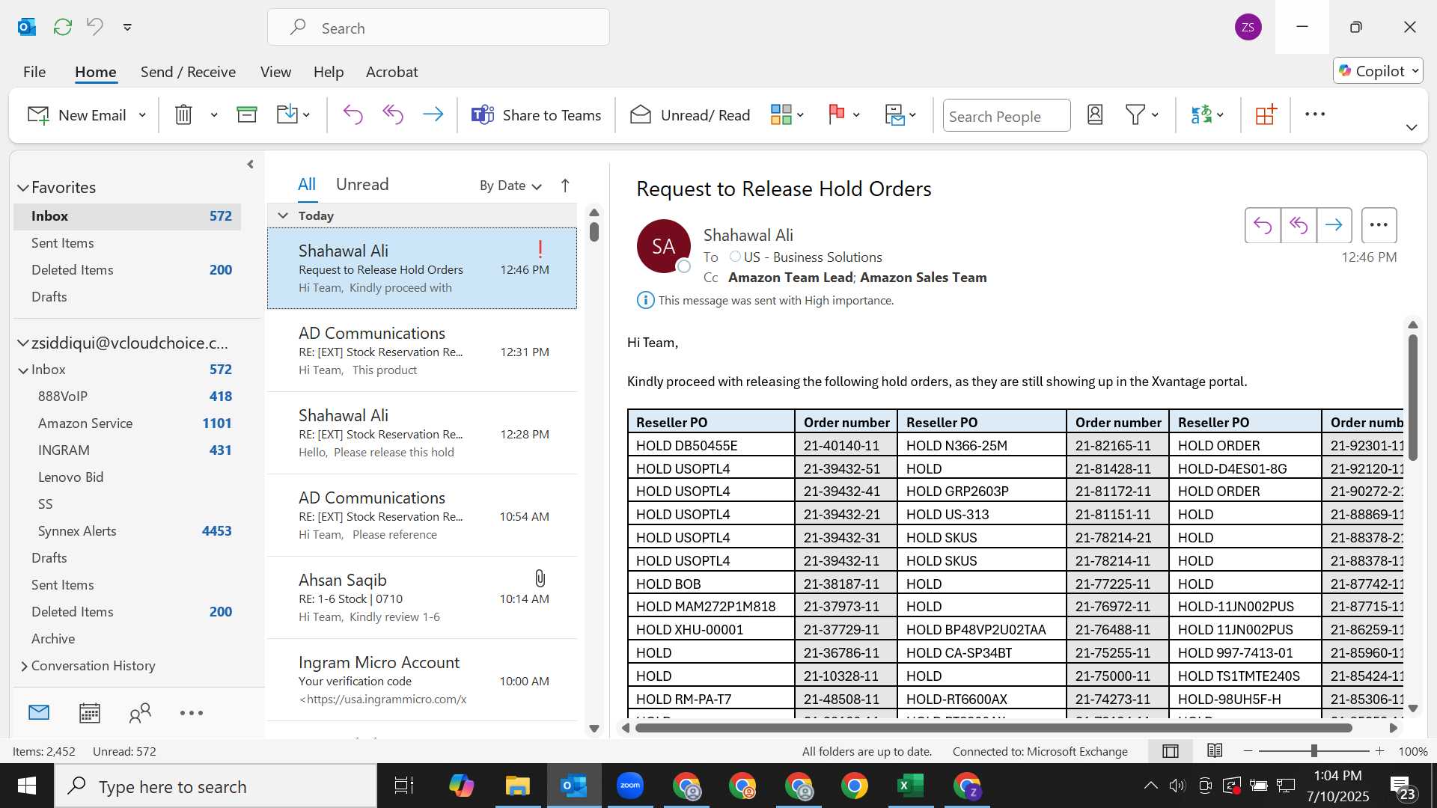The width and height of the screenshot is (1437, 808).
Task: Collapse the zsiddiqui account folder tree
Action: click(x=23, y=343)
